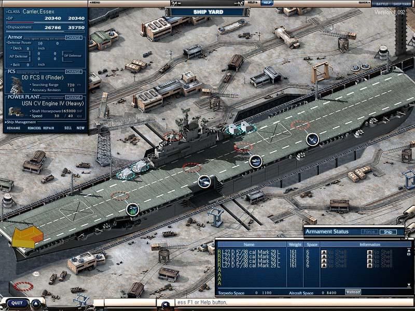Click the B shell icon in first row
The width and height of the screenshot is (415, 311).
370,252
